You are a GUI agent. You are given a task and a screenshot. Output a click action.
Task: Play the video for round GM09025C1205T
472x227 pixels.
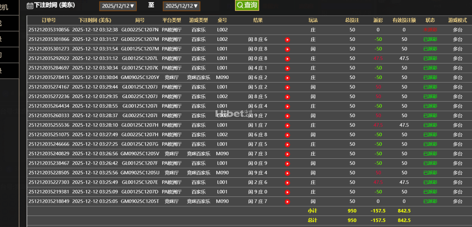[287, 202]
